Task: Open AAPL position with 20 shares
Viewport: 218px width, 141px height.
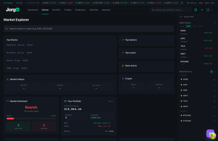Action: pos(197,40)
